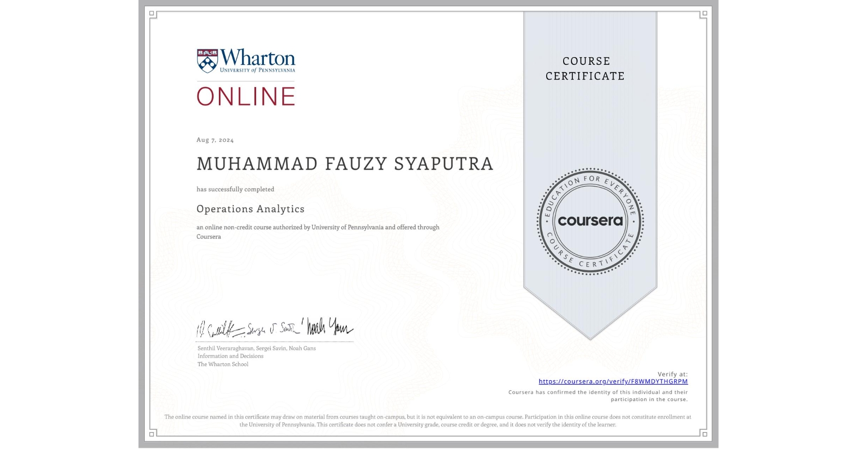Click the instructor names line
This screenshot has width=858, height=449.
pyautogui.click(x=257, y=348)
